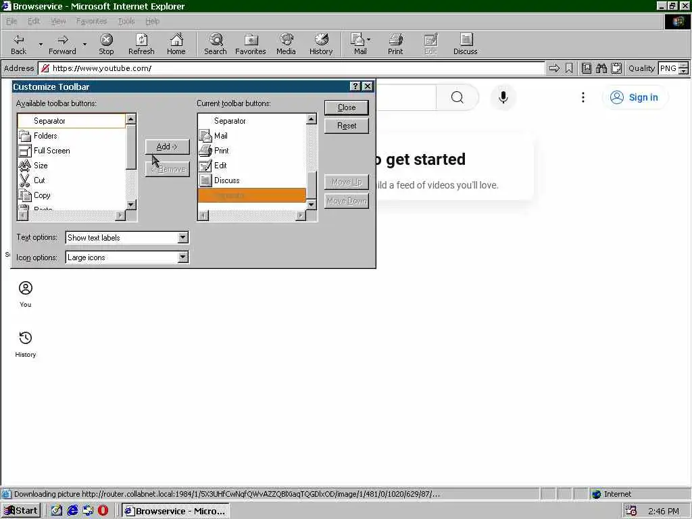This screenshot has width=692, height=519.
Task: Open the Favorites menu
Action: (91, 21)
